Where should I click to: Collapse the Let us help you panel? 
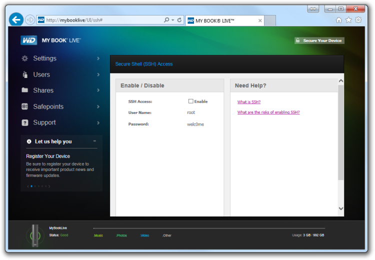click(x=94, y=141)
